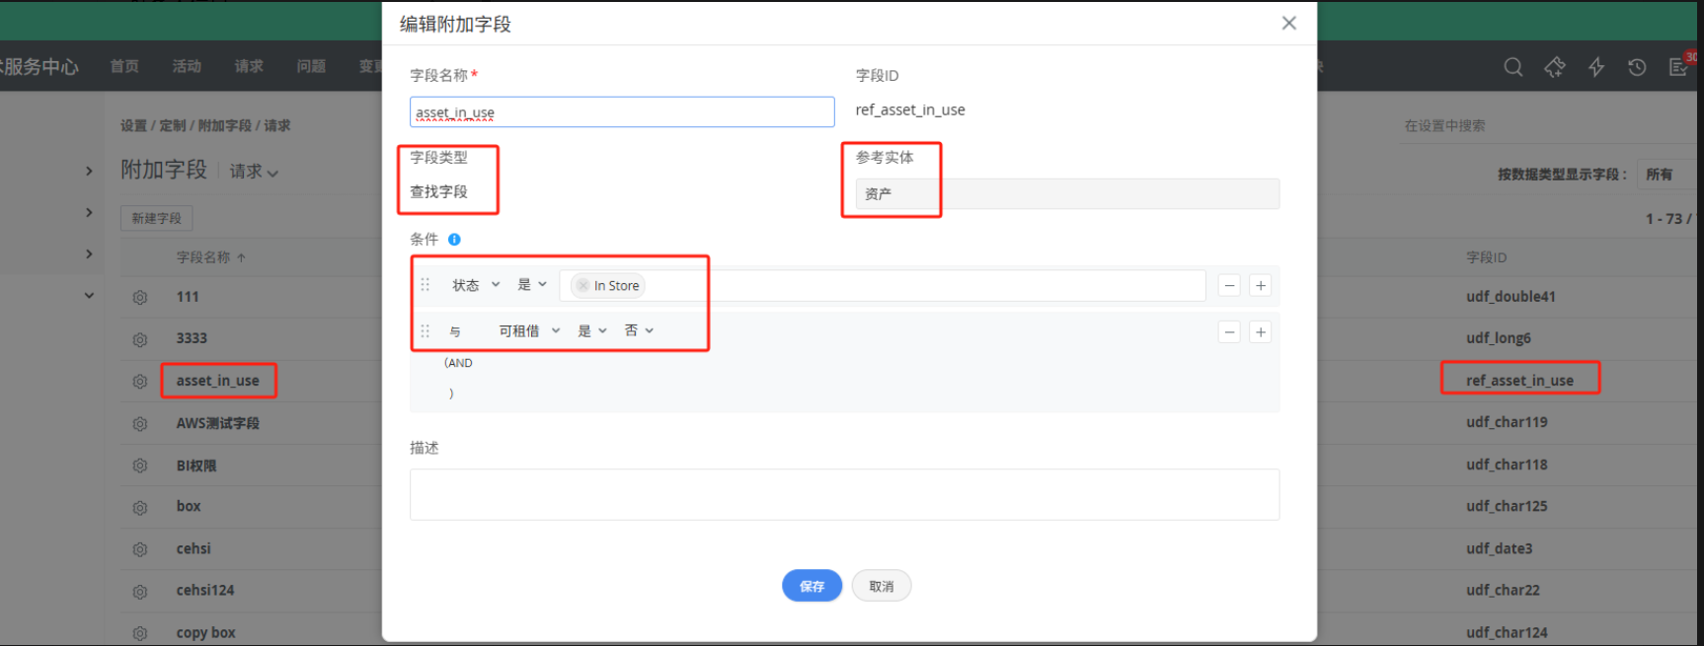Image resolution: width=1704 pixels, height=646 pixels.
Task: Click the 字段名称 input field
Action: (622, 112)
